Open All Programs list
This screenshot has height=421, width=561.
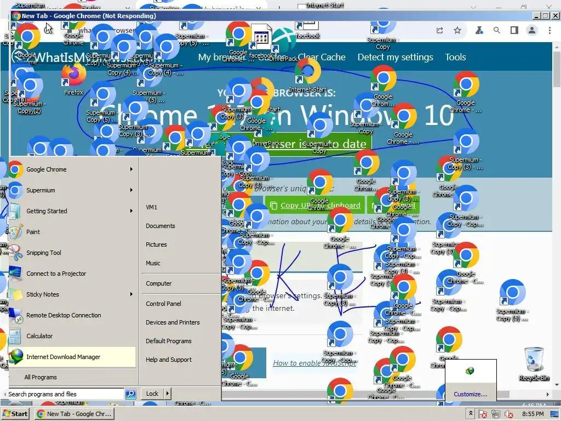(41, 377)
